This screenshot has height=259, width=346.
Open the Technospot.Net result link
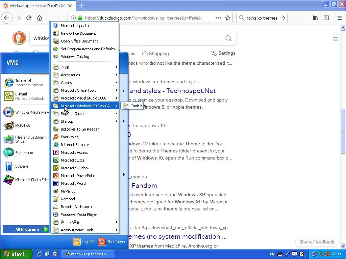coord(173,91)
